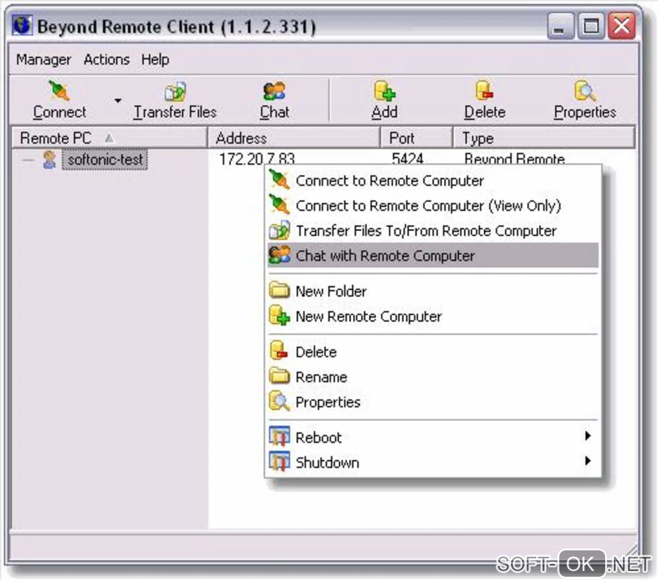Image resolution: width=658 pixels, height=580 pixels.
Task: Expand the Reboot submenu
Action: (433, 437)
